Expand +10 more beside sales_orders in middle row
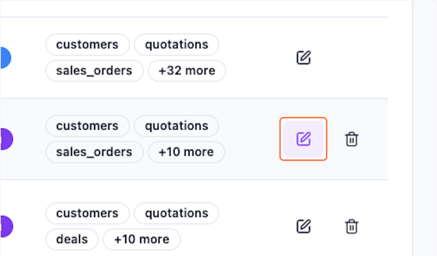 [x=186, y=152]
